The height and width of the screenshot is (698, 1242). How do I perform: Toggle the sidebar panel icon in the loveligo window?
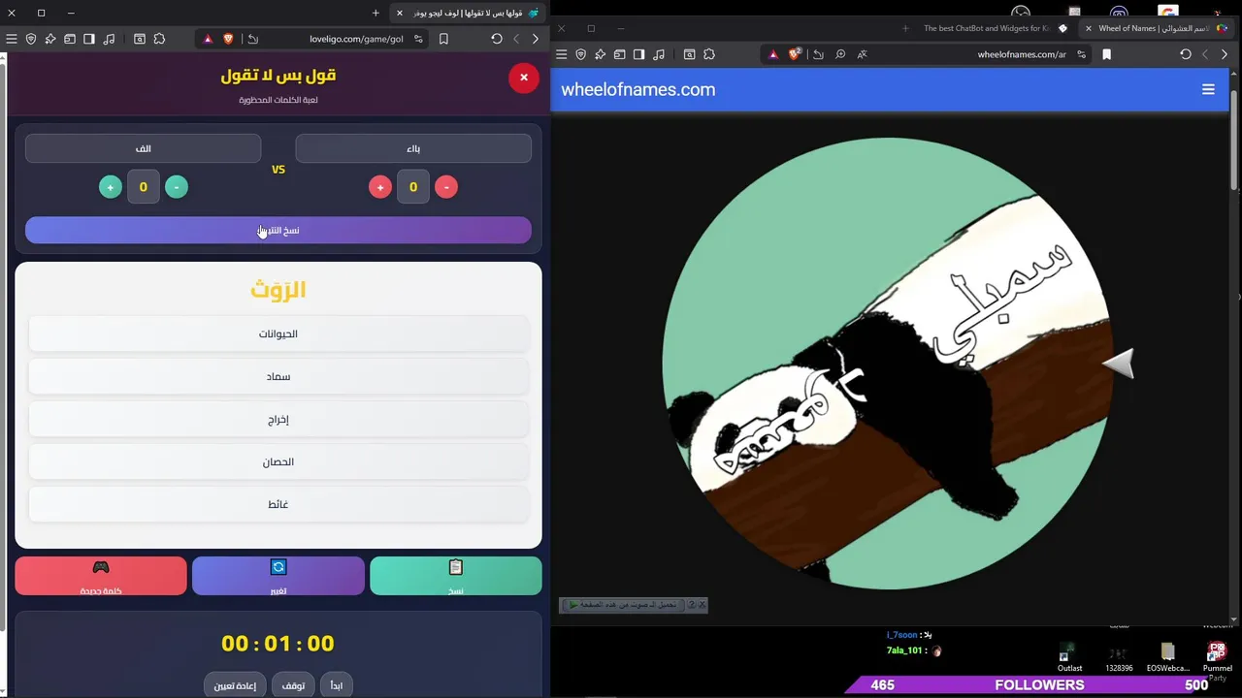[x=89, y=39]
